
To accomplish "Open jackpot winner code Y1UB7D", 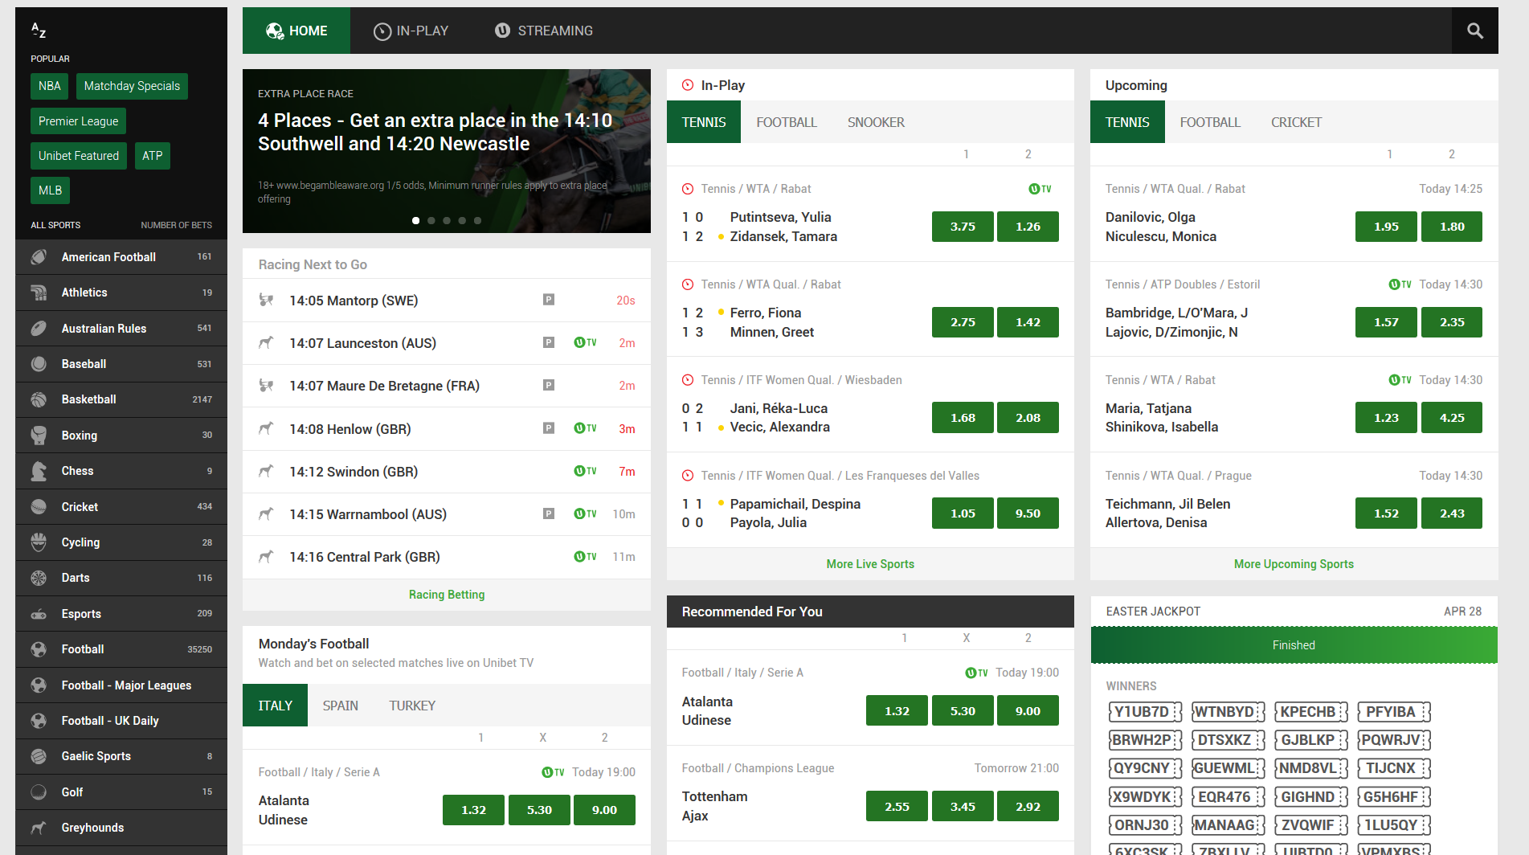I will pyautogui.click(x=1144, y=712).
